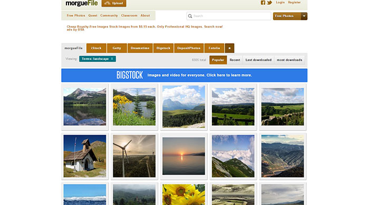369x205 pixels.
Task: Select the Fotolia tab
Action: 214,48
